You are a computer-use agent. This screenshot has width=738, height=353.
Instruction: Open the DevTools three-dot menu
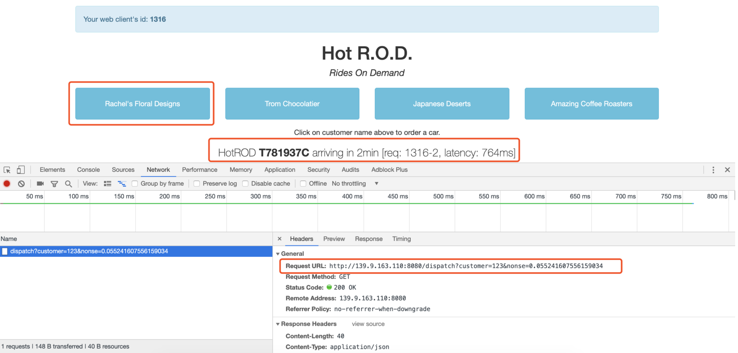(713, 170)
